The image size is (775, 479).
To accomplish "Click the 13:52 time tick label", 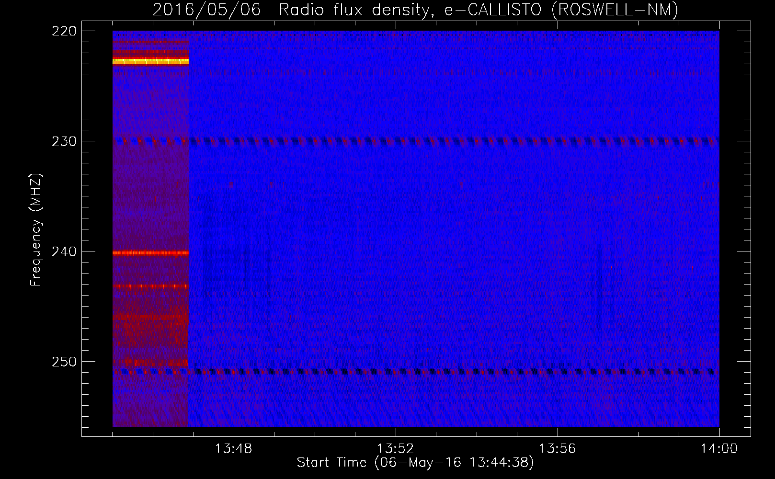I will (x=396, y=449).
